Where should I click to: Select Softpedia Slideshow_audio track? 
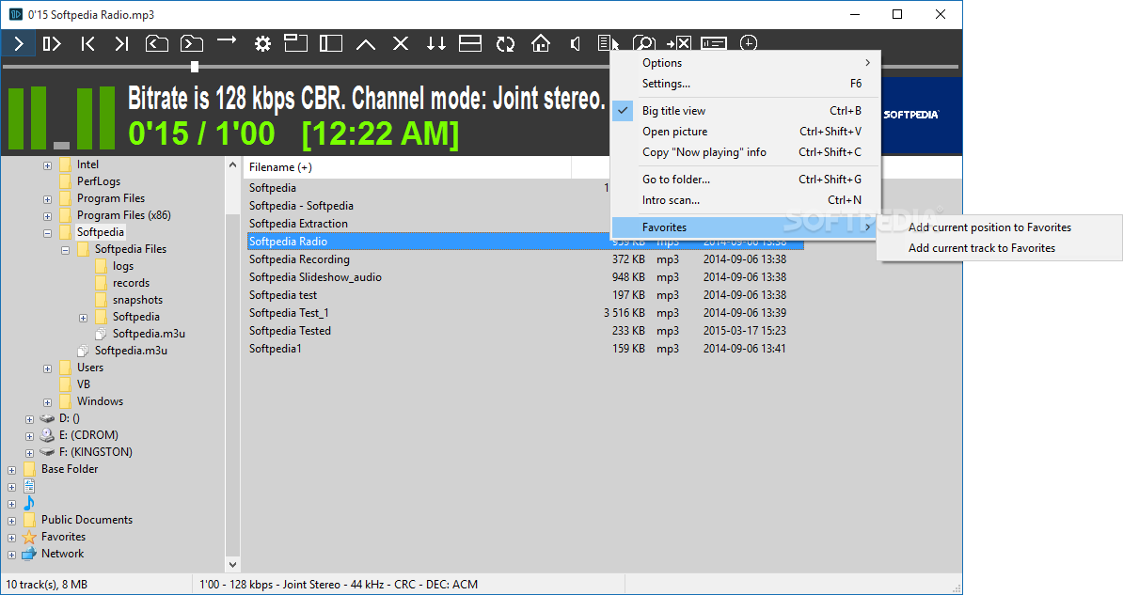(x=315, y=277)
